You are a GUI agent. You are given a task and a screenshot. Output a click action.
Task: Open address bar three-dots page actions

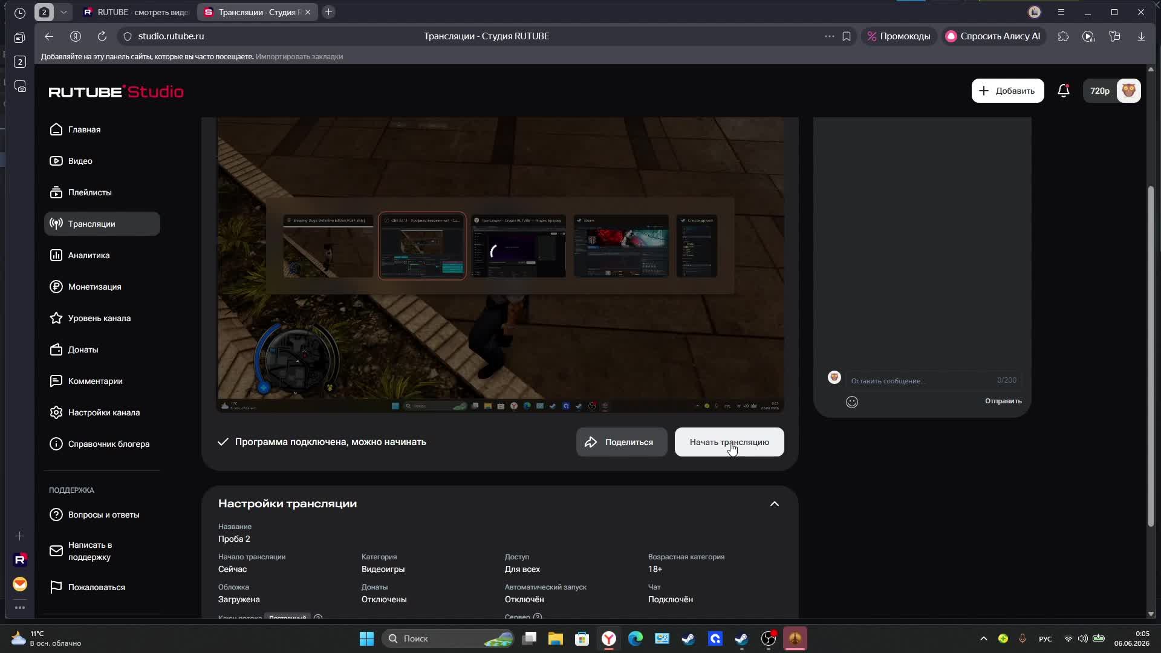pyautogui.click(x=829, y=36)
